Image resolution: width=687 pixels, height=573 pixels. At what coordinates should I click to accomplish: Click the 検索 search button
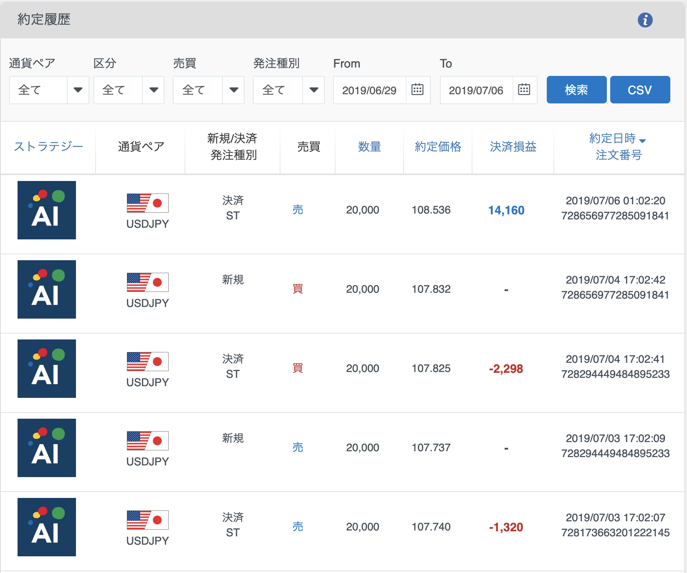pos(576,90)
